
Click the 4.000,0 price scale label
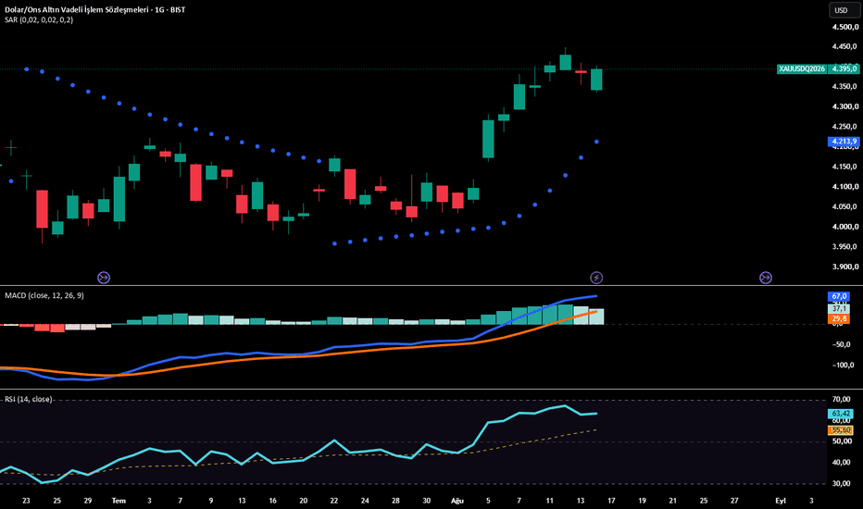click(x=844, y=227)
